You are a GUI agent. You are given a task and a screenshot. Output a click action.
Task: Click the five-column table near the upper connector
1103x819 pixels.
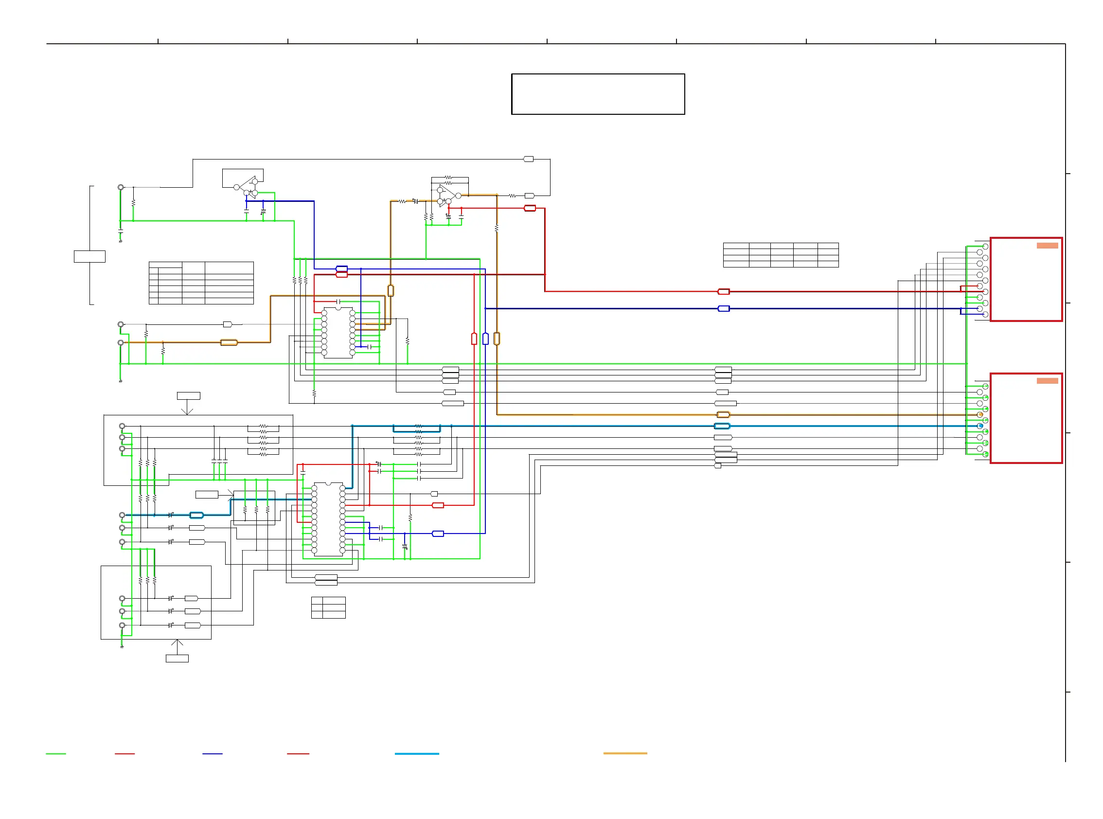(781, 255)
